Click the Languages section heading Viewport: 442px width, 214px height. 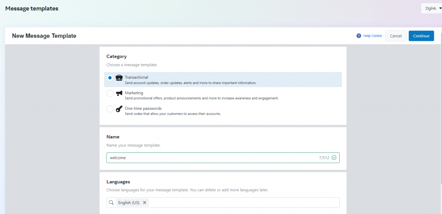(x=118, y=182)
